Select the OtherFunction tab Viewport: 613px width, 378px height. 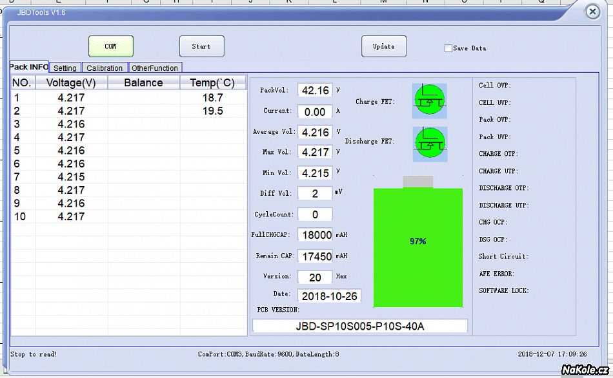(155, 68)
